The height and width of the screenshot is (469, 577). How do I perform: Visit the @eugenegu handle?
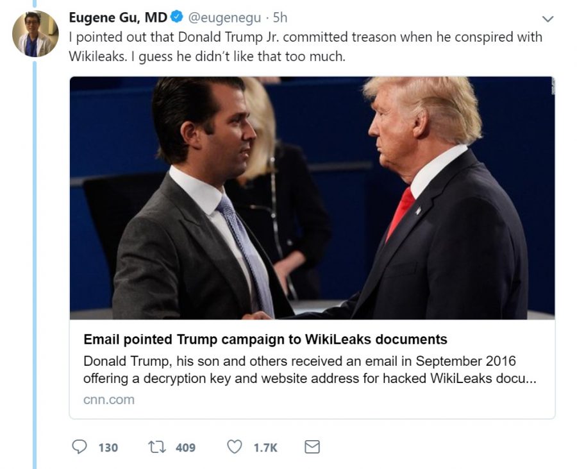[224, 18]
